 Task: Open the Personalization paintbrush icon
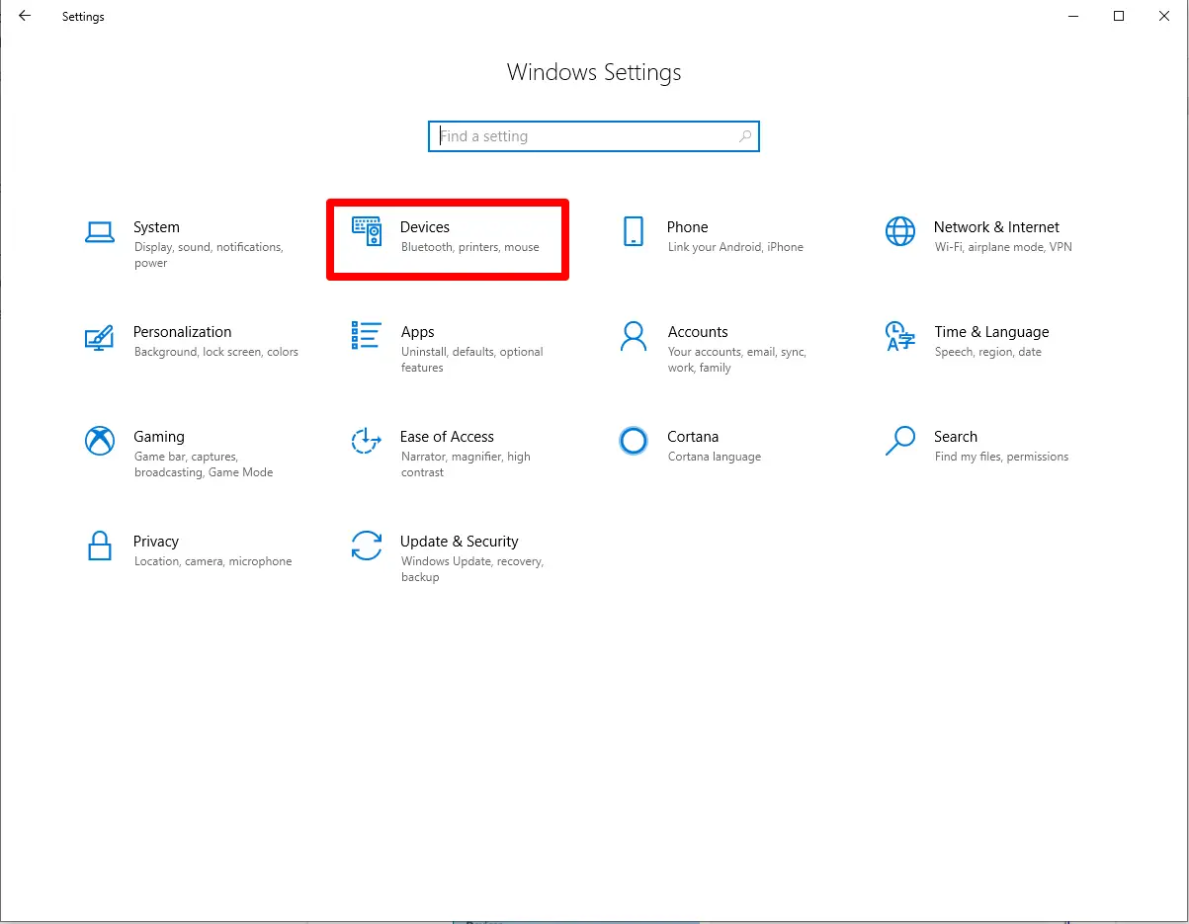tap(99, 337)
